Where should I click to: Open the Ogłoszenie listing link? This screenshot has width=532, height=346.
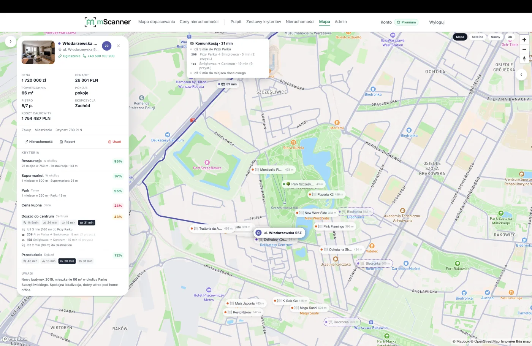70,56
